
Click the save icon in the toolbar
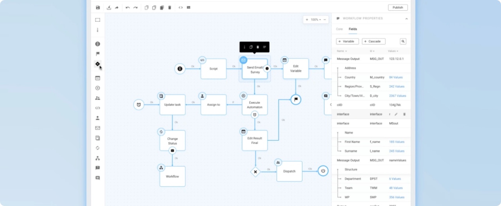[98, 7]
